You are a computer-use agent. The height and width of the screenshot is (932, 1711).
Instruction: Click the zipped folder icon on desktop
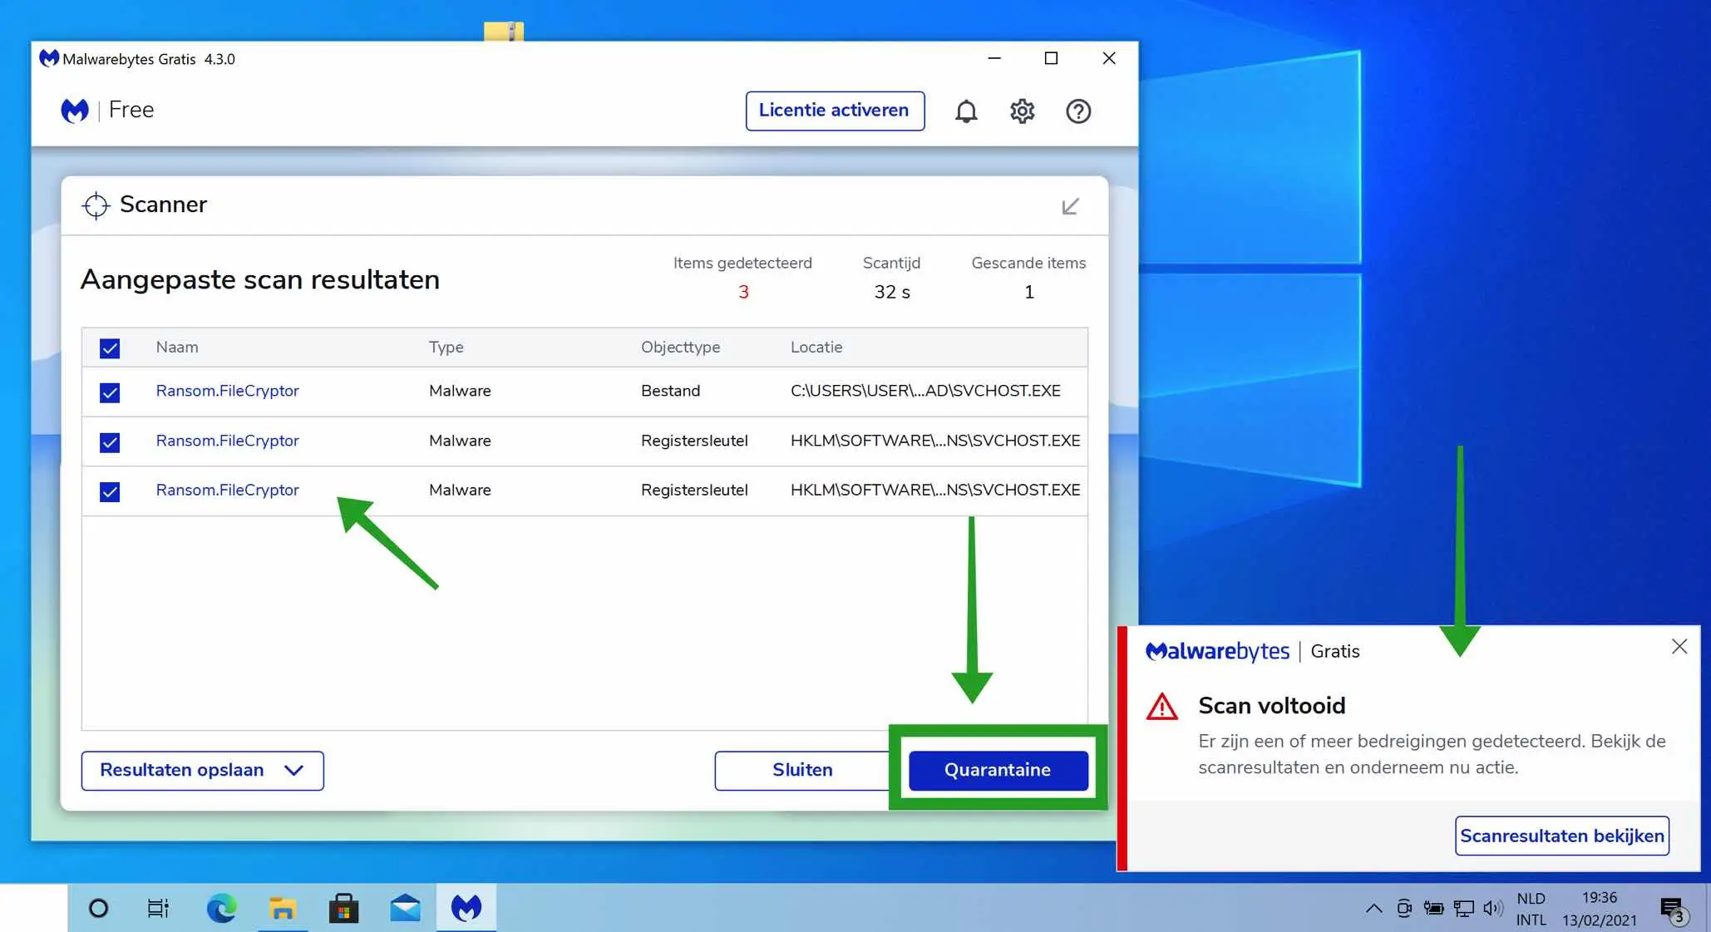pos(504,32)
